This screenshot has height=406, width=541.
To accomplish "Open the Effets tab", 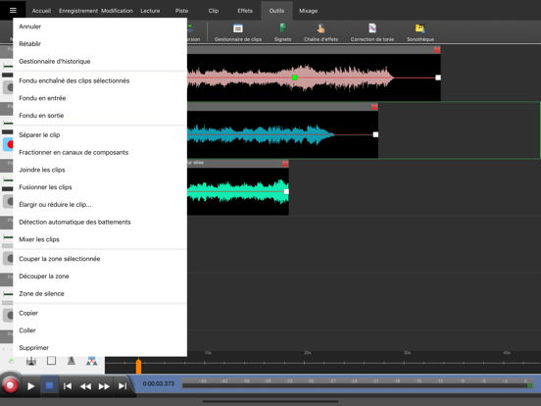I will click(x=245, y=11).
